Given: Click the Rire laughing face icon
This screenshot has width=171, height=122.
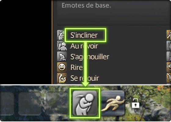Looking at the screenshot, I should coord(62,67).
